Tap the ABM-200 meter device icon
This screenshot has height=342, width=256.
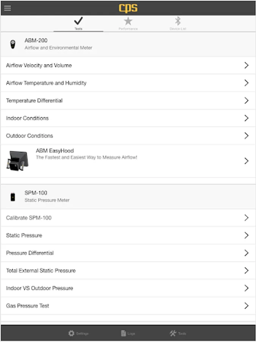tap(13, 44)
